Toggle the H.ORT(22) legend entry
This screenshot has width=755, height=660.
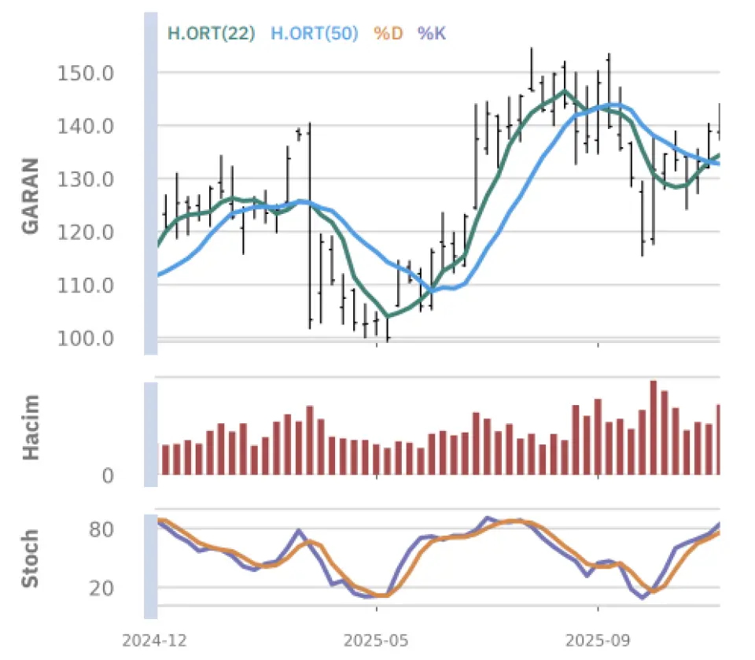coord(211,33)
